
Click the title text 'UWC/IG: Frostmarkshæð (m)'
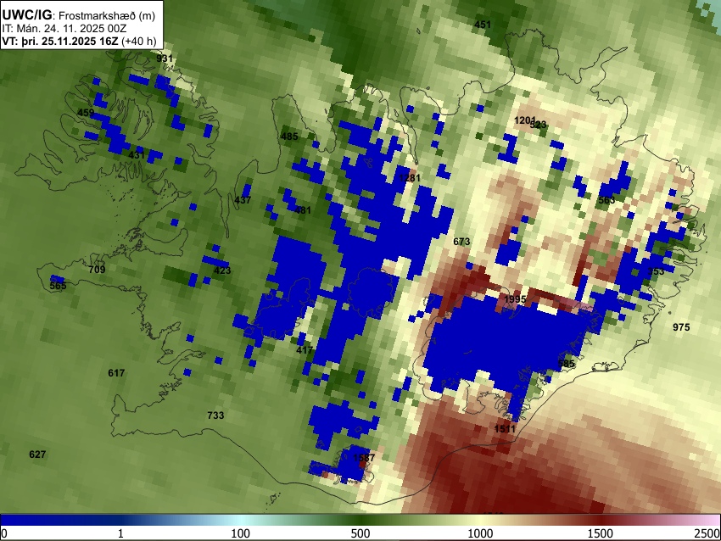tap(79, 15)
